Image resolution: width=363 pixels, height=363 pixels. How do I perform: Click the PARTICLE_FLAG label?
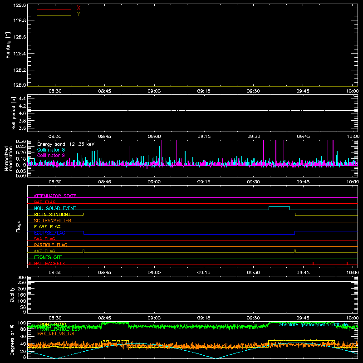51,245
